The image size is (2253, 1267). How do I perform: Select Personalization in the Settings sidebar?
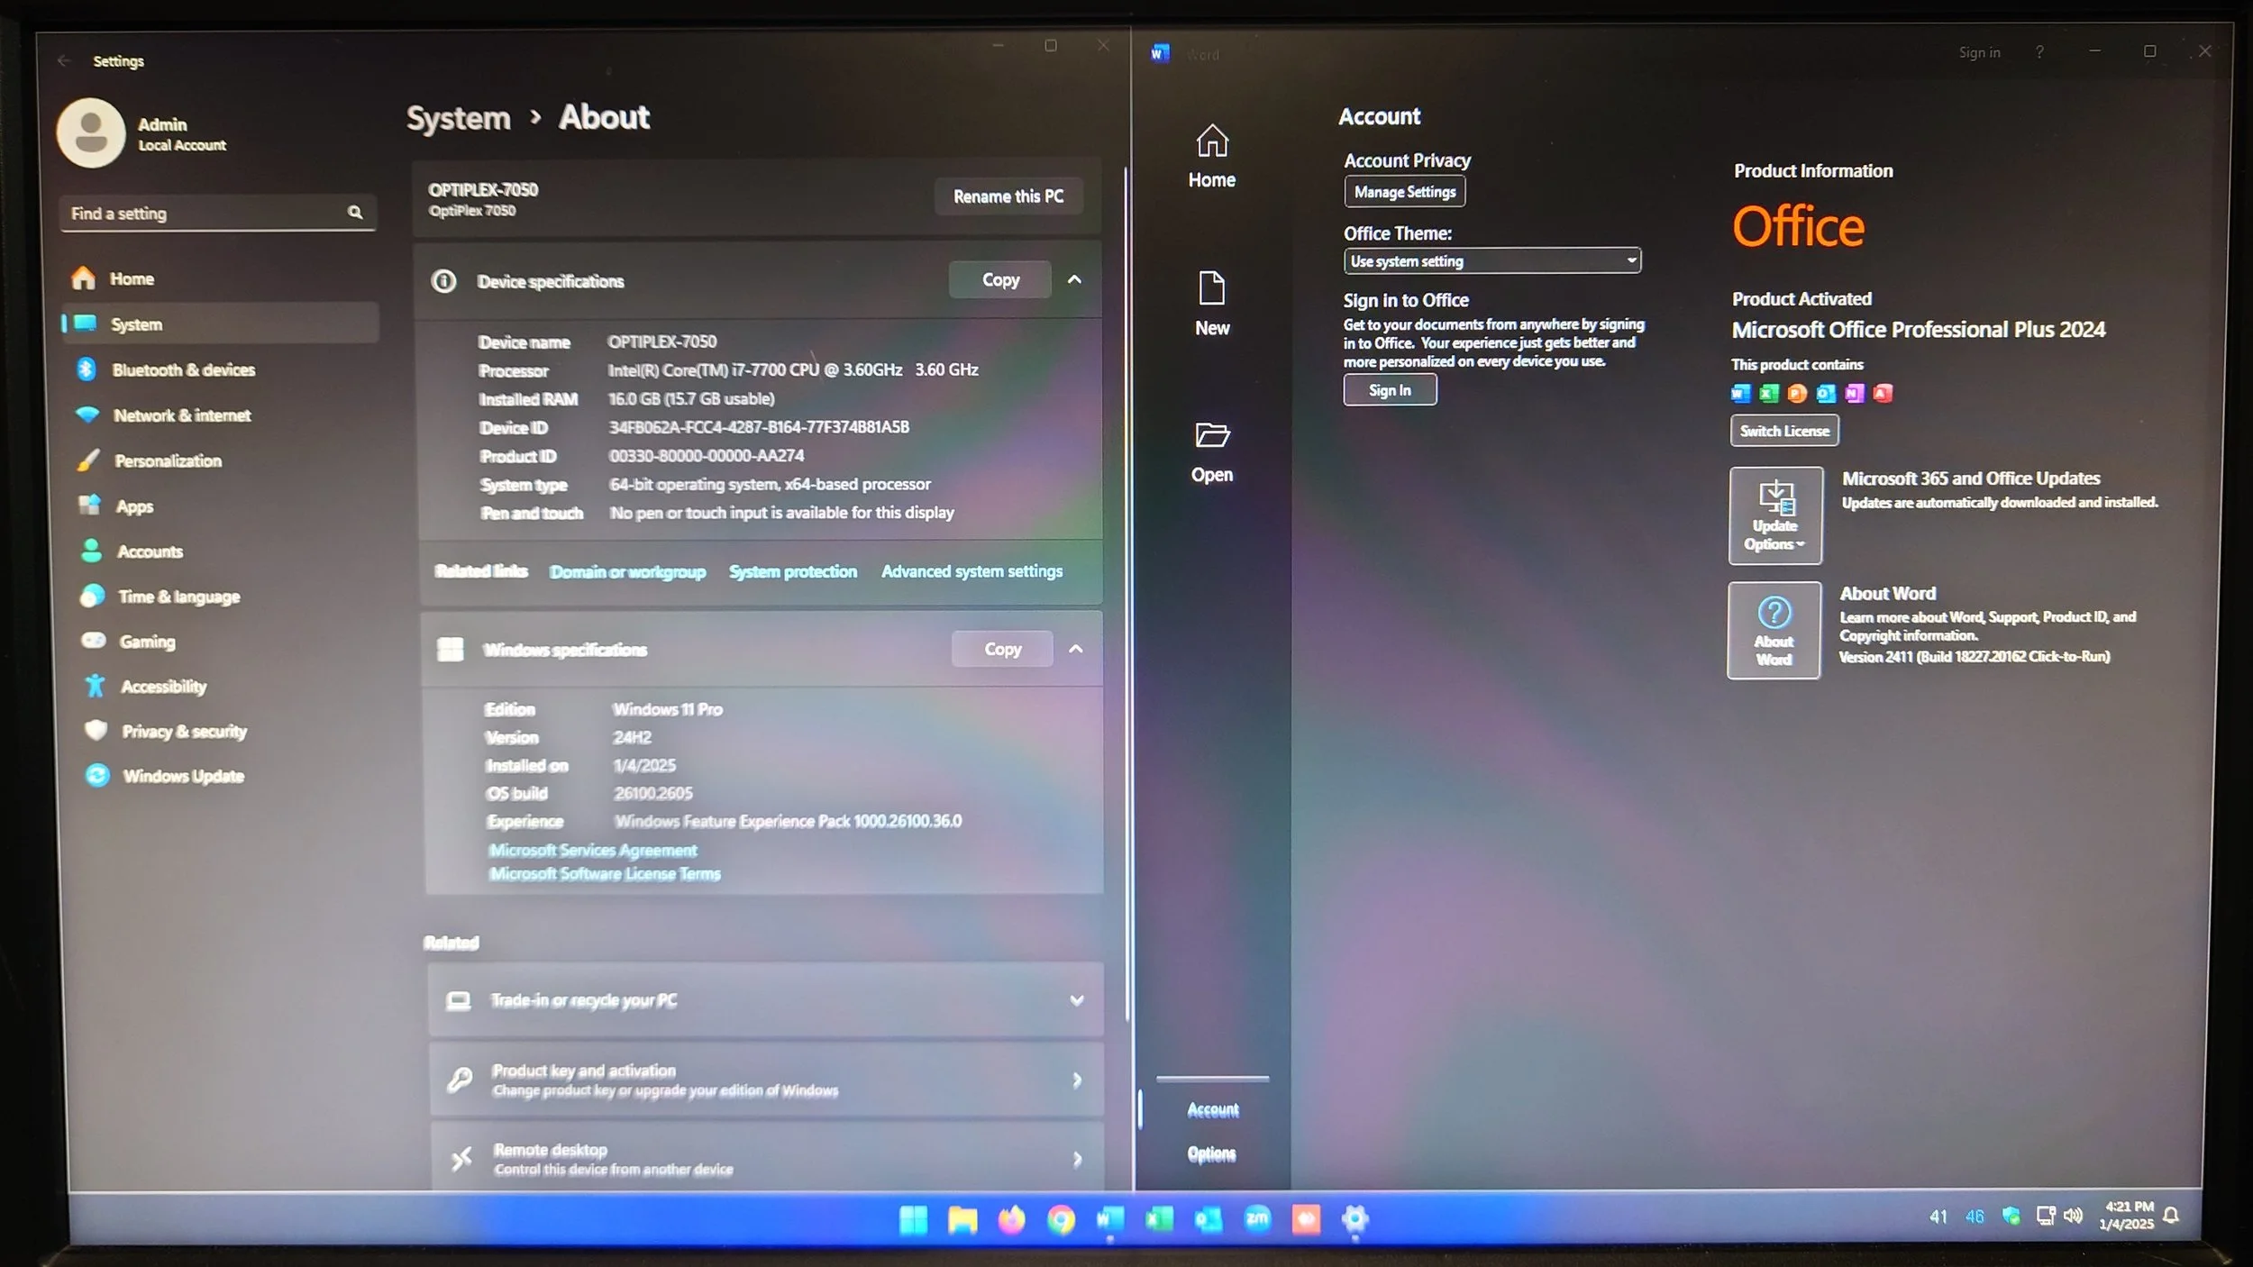168,460
